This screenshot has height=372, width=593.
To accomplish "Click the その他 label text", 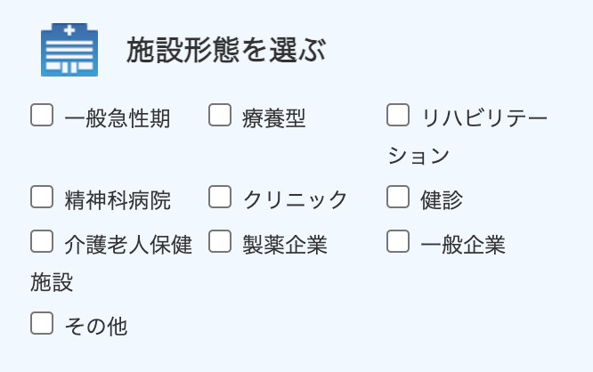I will (x=96, y=327).
